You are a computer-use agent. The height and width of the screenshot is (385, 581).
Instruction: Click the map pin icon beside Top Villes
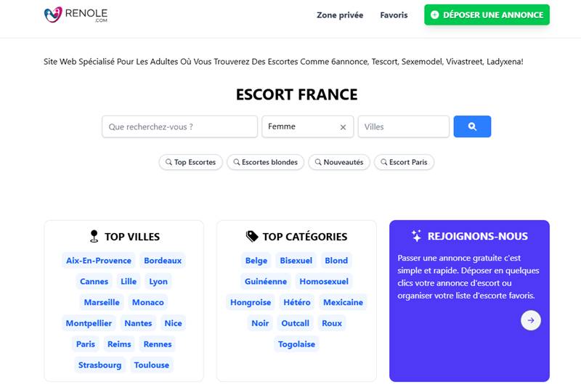point(93,236)
